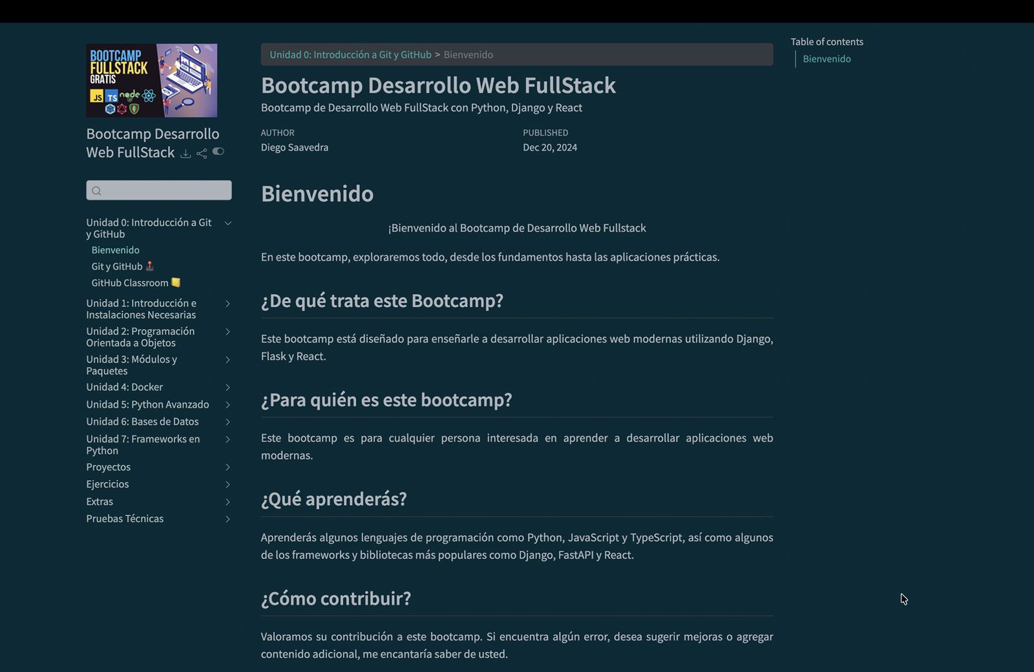Click the Bootcamp FullStack cover image
The width and height of the screenshot is (1034, 672).
pyautogui.click(x=151, y=80)
